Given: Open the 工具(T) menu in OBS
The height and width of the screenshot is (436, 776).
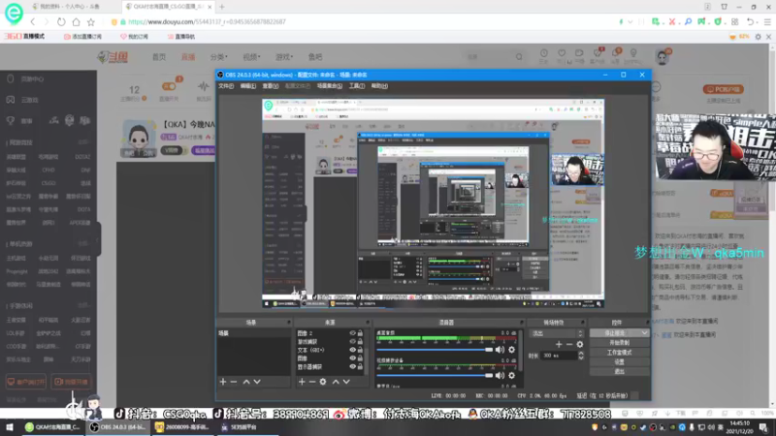Looking at the screenshot, I should click(356, 86).
